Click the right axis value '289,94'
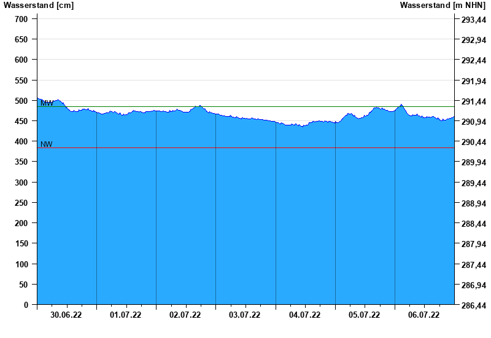The height and width of the screenshot is (338, 491). (474, 163)
